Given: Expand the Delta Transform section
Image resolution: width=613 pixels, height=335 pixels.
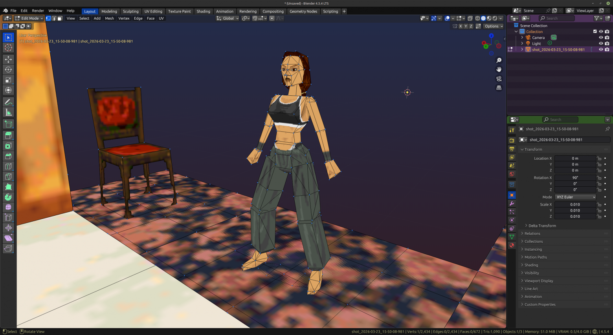Looking at the screenshot, I should [x=542, y=226].
